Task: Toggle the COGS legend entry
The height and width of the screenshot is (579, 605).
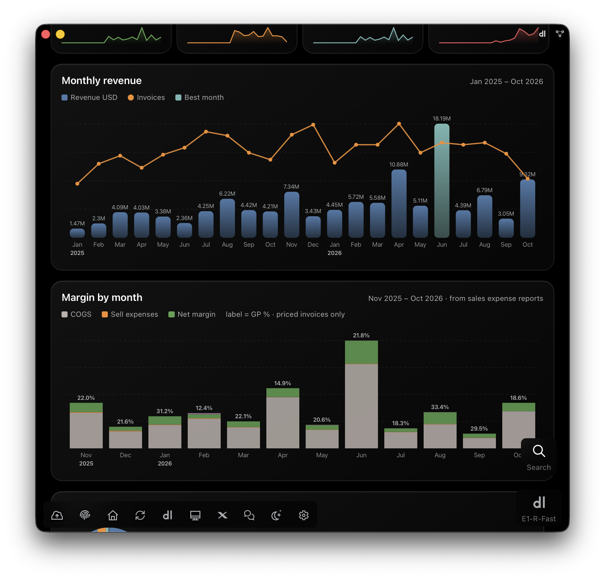Action: [x=76, y=314]
